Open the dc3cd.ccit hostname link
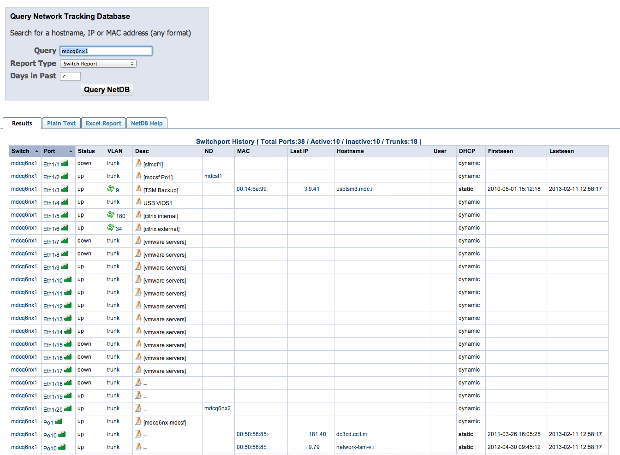This screenshot has width=620, height=455. [x=352, y=434]
